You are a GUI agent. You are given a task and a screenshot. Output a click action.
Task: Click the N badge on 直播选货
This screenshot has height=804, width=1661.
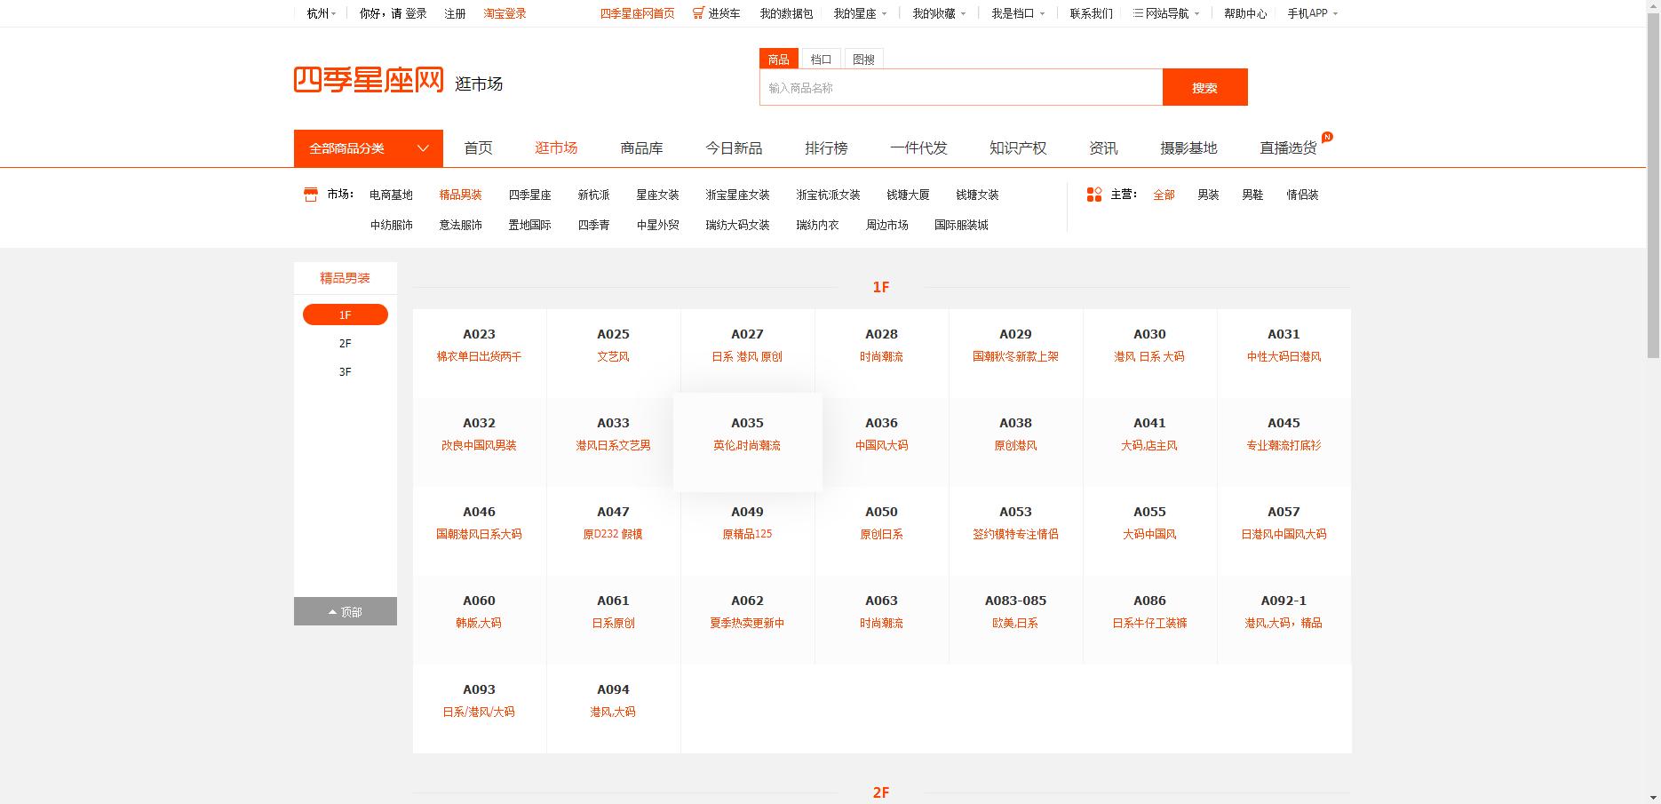[x=1326, y=136]
